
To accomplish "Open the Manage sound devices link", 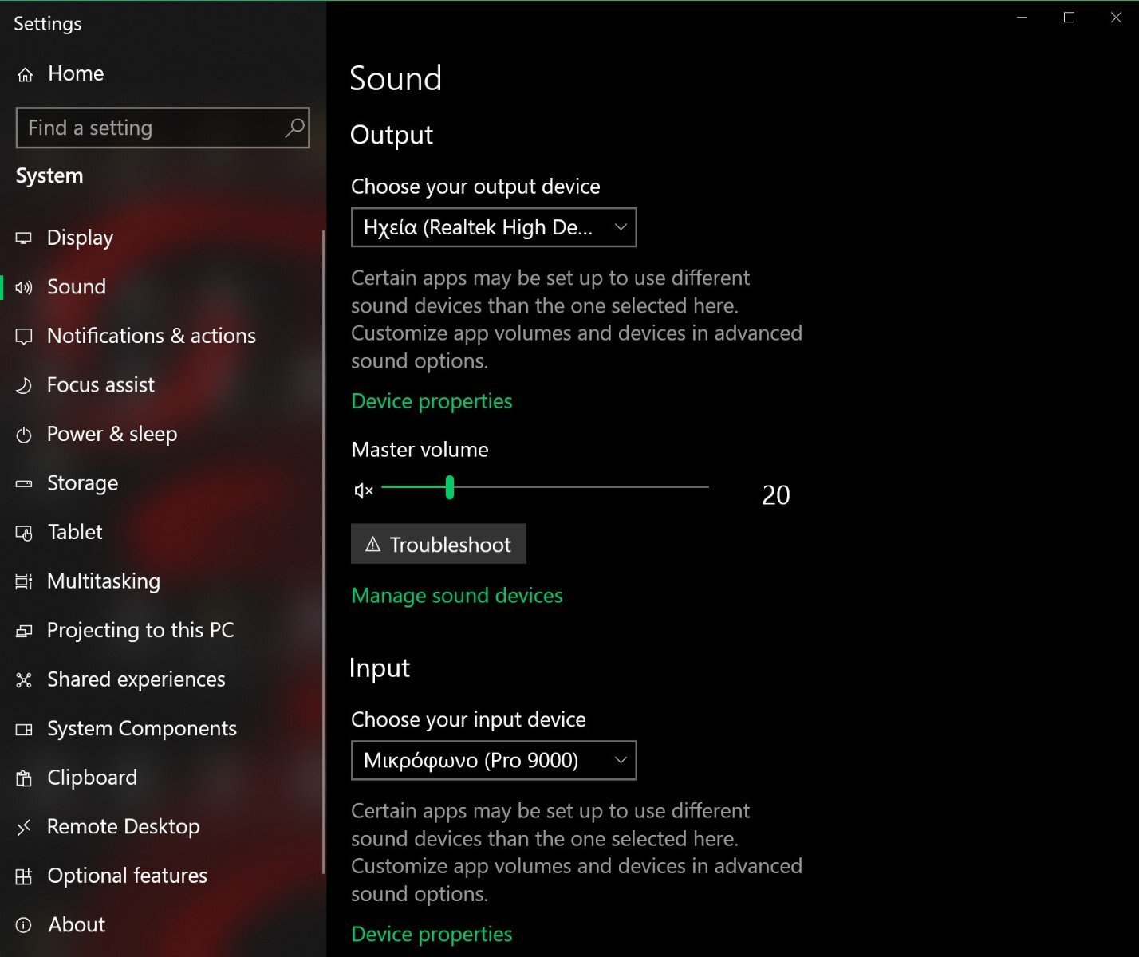I will click(457, 596).
